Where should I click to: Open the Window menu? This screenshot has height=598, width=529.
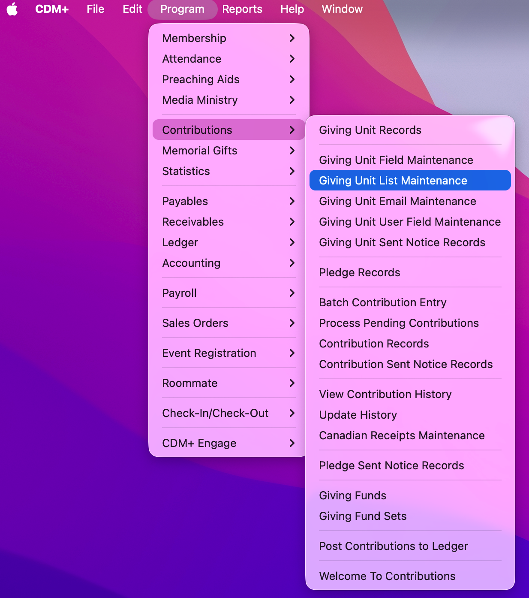[x=342, y=9]
